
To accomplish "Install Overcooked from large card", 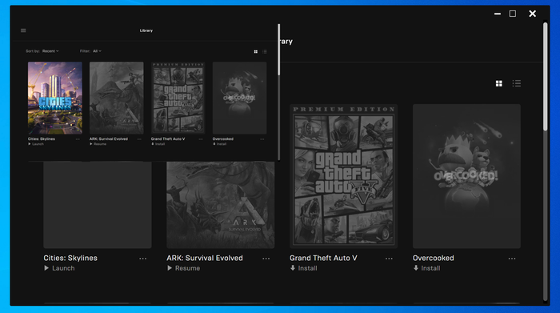I will click(x=426, y=268).
